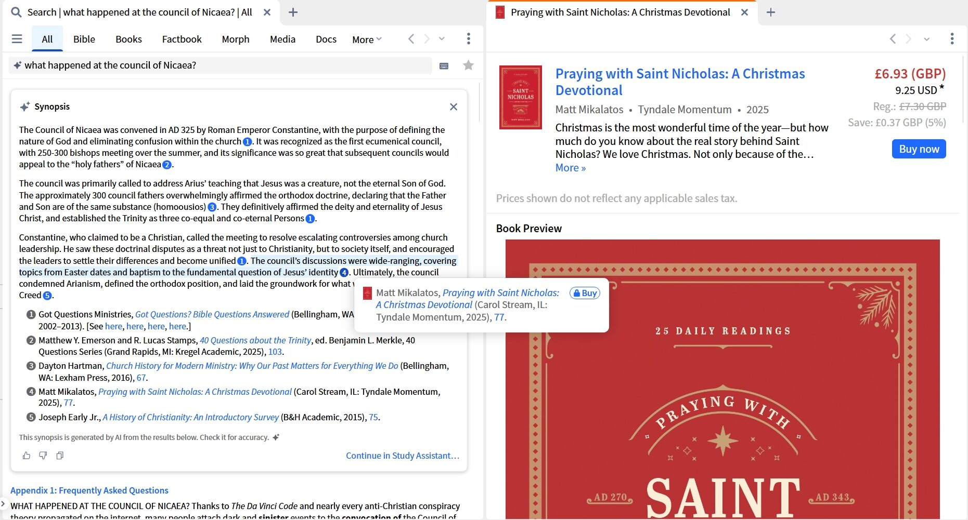Switch to the Media search tab
This screenshot has height=520, width=968.
pyautogui.click(x=282, y=39)
